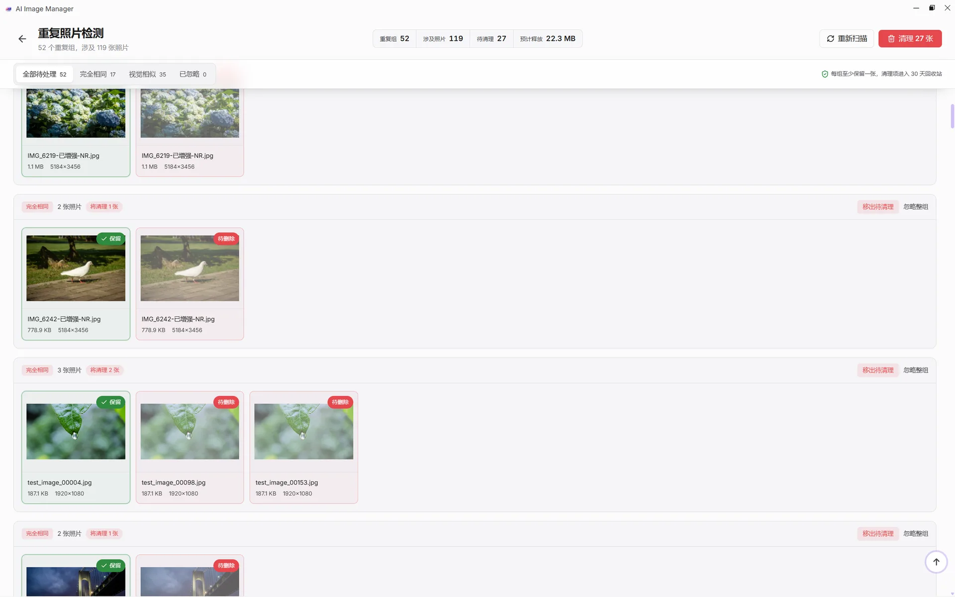This screenshot has width=955, height=597.
Task: Open the faded bridge photo thumbnail
Action: point(190,582)
